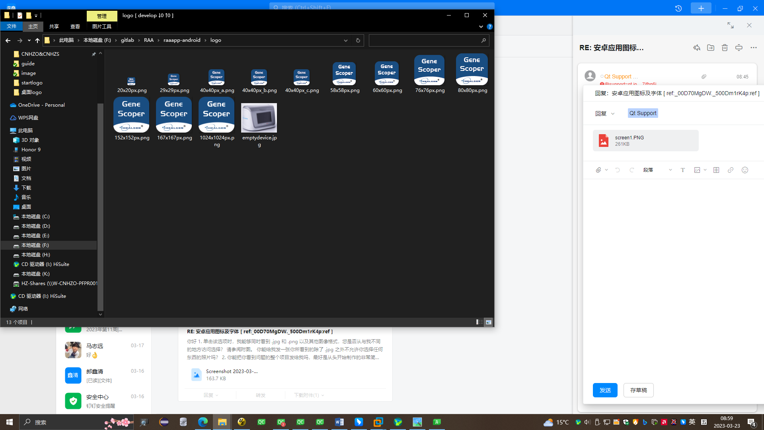This screenshot has width=764, height=430.
Task: Open the reply type dropdown arrow
Action: (x=613, y=114)
